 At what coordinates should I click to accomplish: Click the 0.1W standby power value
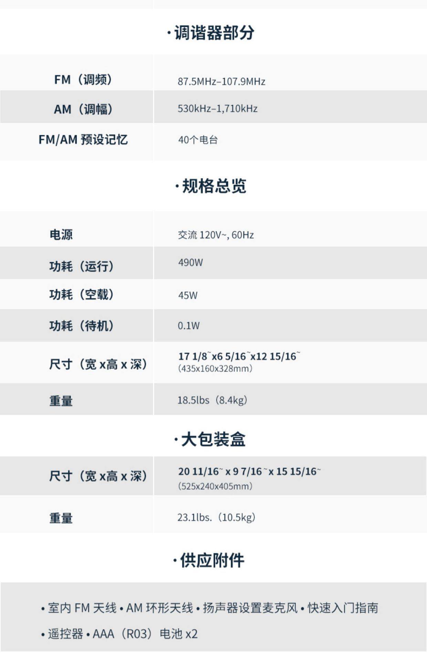coord(188,326)
